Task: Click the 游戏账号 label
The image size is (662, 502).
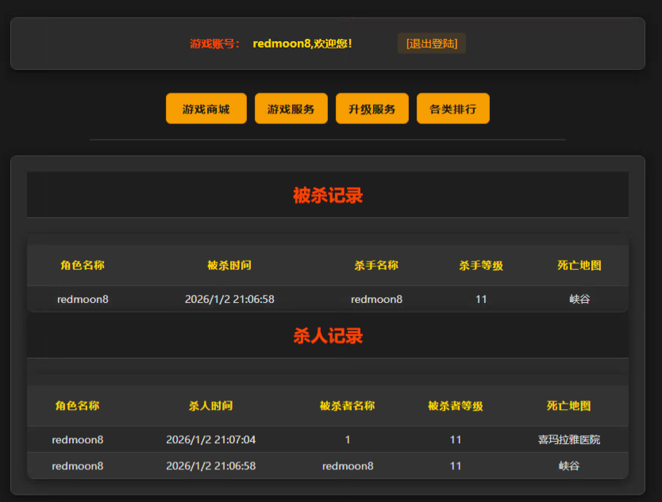Action: 214,44
